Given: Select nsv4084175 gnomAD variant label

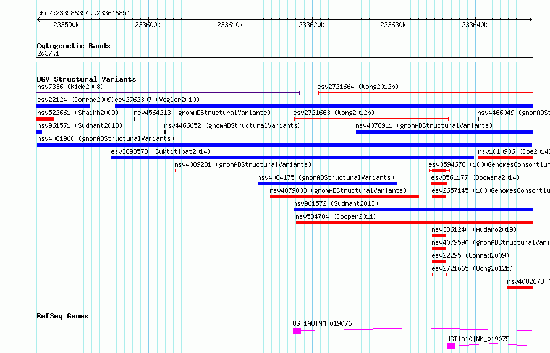Looking at the screenshot, I should pos(326,177).
